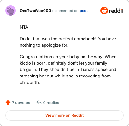Click the vertical comment thread line
The height and width of the screenshot is (126, 129).
[11, 55]
